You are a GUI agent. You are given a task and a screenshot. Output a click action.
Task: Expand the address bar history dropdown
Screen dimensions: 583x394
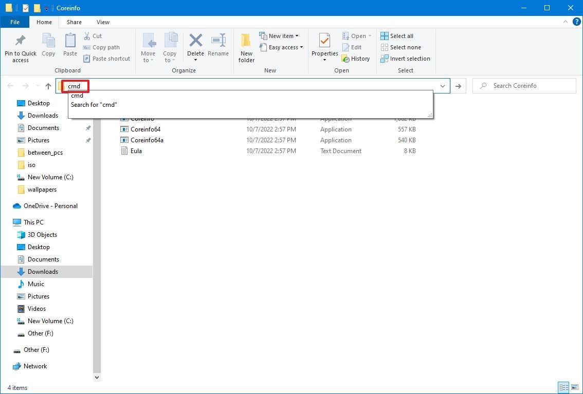(443, 86)
